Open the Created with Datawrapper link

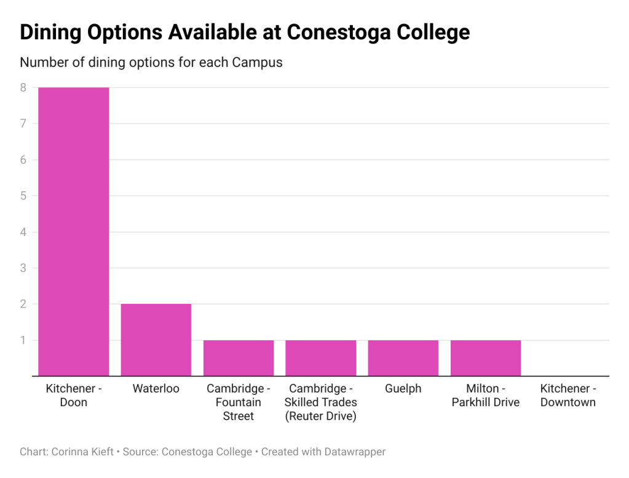pyautogui.click(x=323, y=452)
